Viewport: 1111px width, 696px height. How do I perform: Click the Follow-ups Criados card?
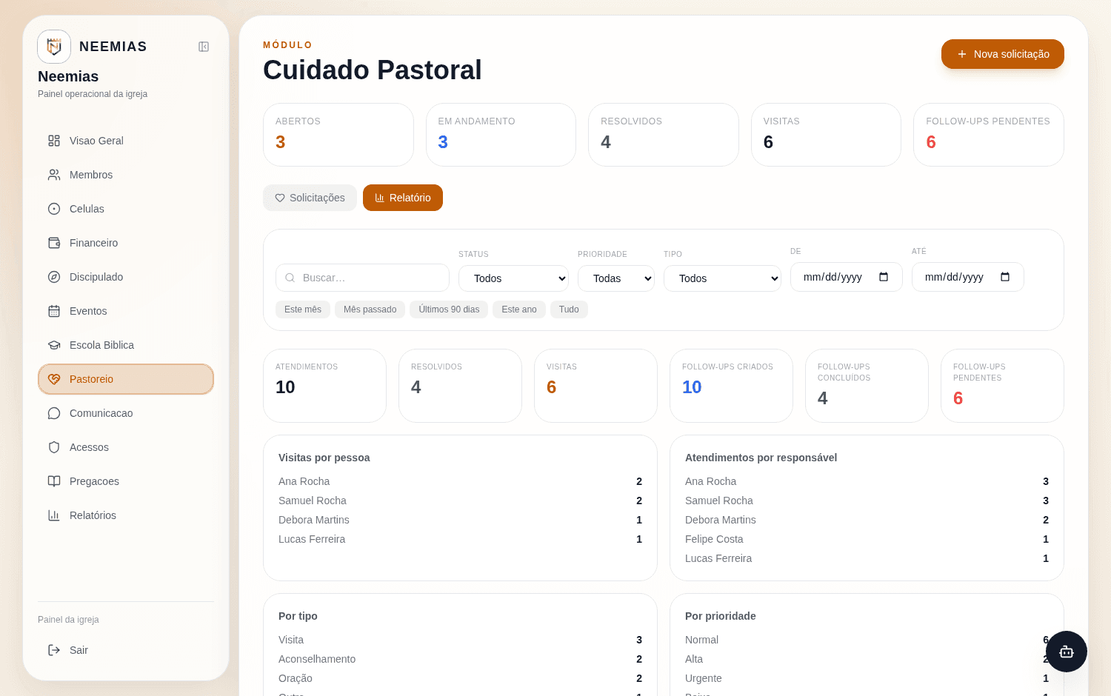tap(731, 386)
